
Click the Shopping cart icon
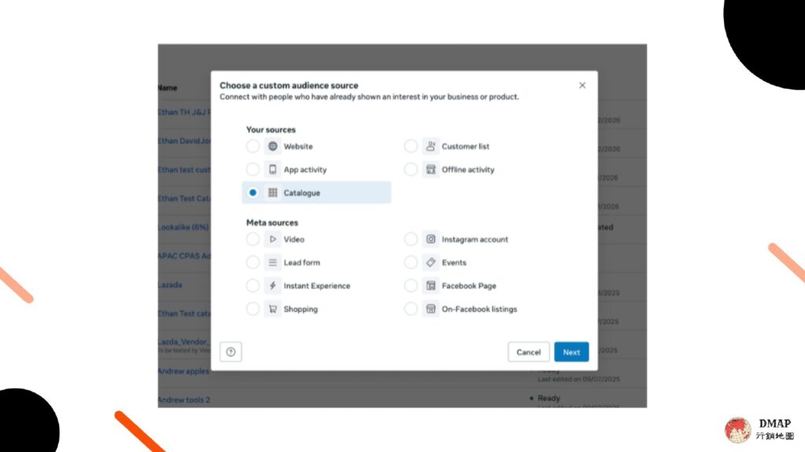[x=273, y=309]
